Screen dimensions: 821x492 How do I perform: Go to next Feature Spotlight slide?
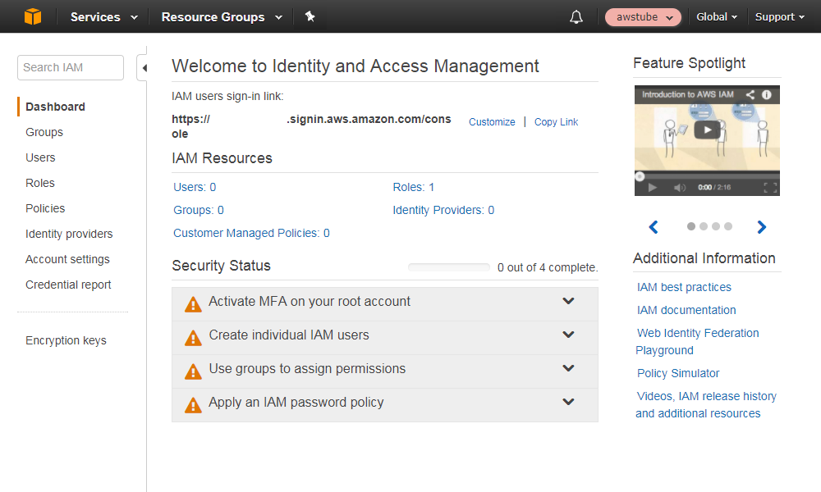761,227
